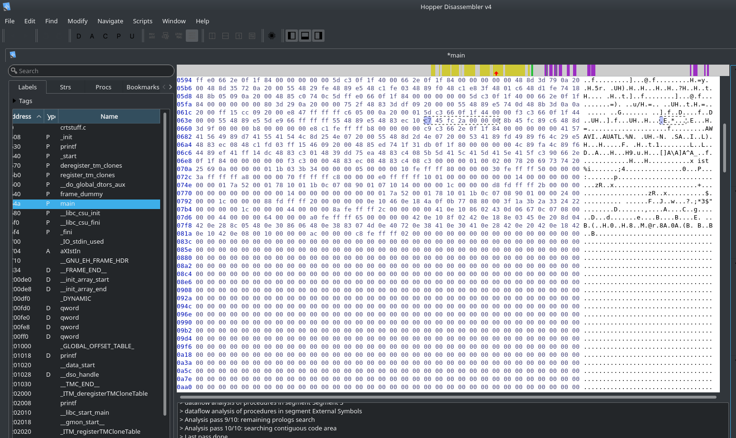Click the hex view vertical scrollbar
This screenshot has height=438, width=736.
[725, 147]
